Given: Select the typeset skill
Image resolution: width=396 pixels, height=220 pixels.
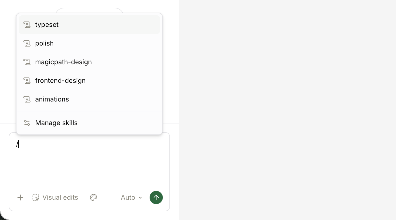Looking at the screenshot, I should click(x=89, y=25).
